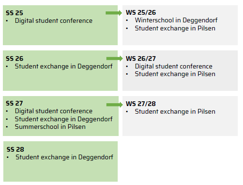Click Student exchange in Pilsen under WS 27/28
243x185 pixels.
175,112
